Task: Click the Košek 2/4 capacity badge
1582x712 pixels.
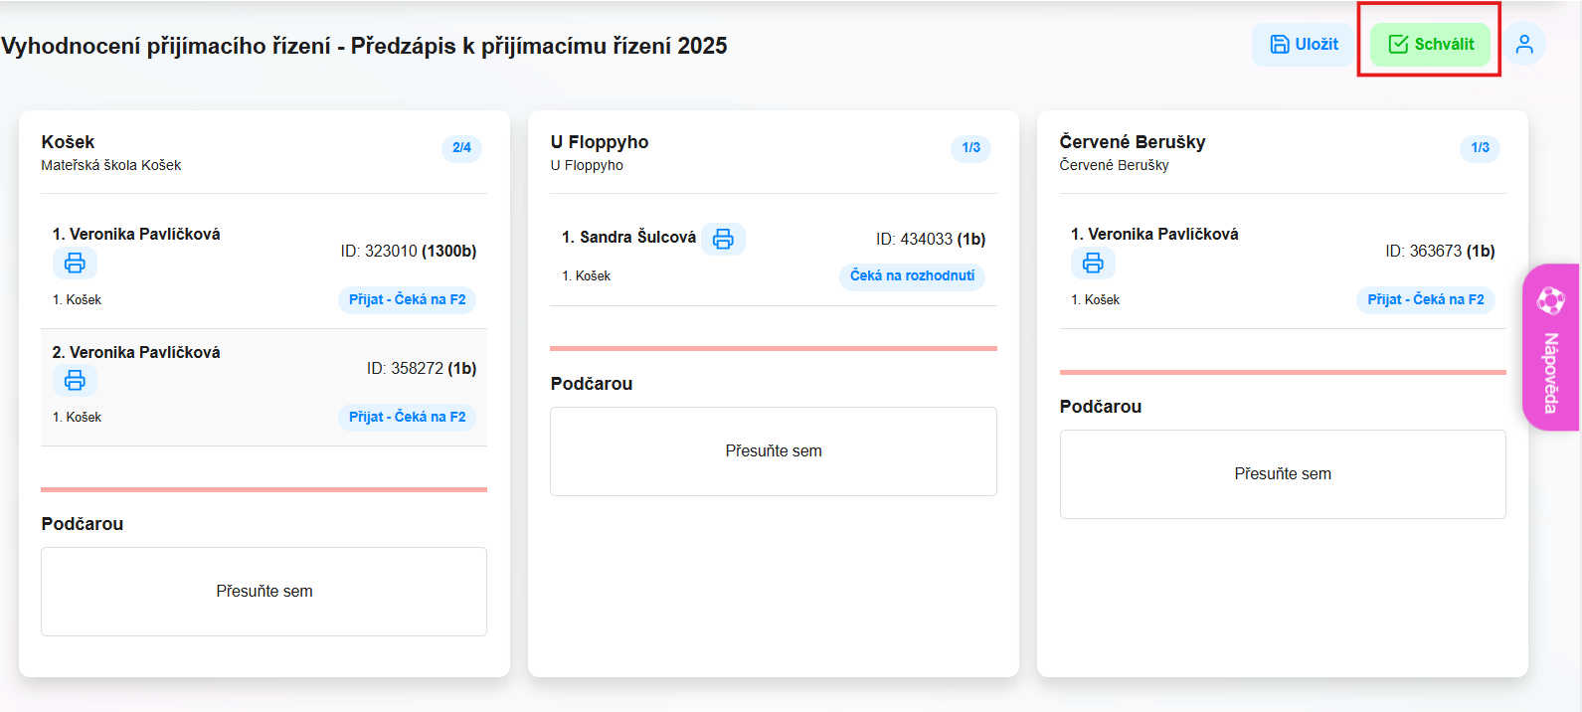Action: (x=461, y=148)
